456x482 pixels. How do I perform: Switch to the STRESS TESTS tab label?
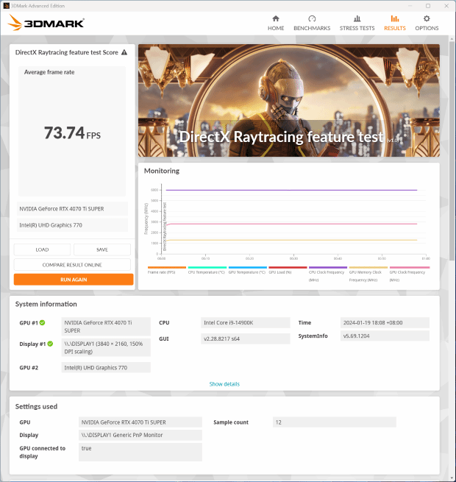(x=357, y=28)
